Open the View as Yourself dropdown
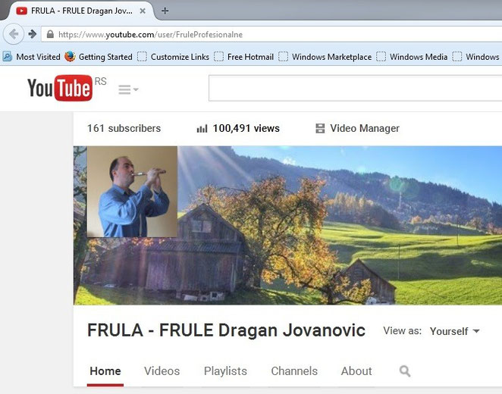Viewport: 502px width, 394px height. [x=454, y=331]
